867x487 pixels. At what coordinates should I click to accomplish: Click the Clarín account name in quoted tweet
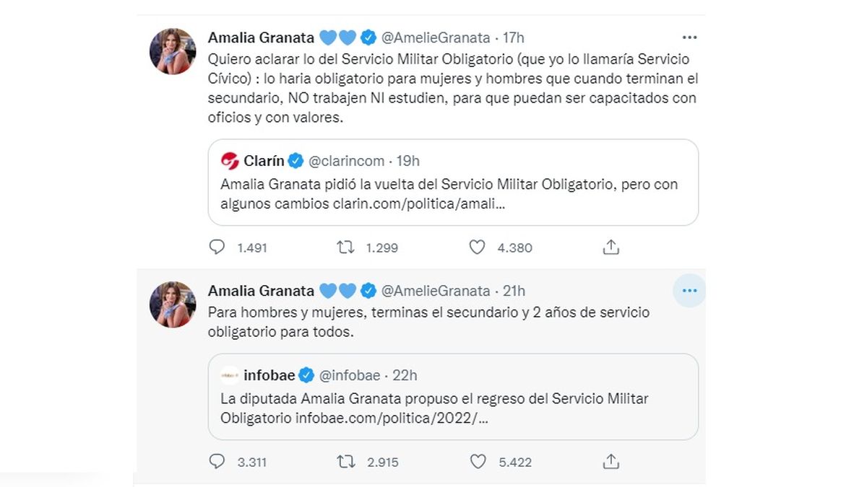264,161
